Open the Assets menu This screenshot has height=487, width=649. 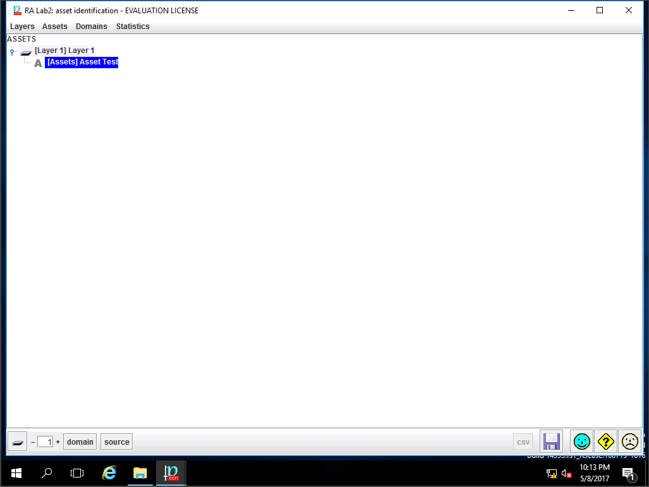pyautogui.click(x=54, y=27)
